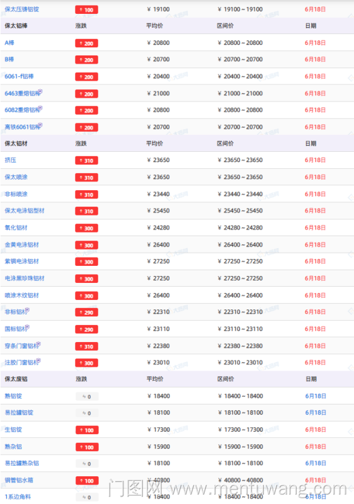Click the badge icon beside 非标铝材
The image size is (354, 504).
click(x=28, y=310)
